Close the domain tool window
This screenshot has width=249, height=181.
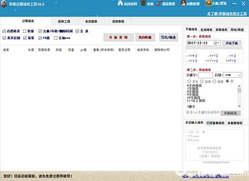pos(244,3)
